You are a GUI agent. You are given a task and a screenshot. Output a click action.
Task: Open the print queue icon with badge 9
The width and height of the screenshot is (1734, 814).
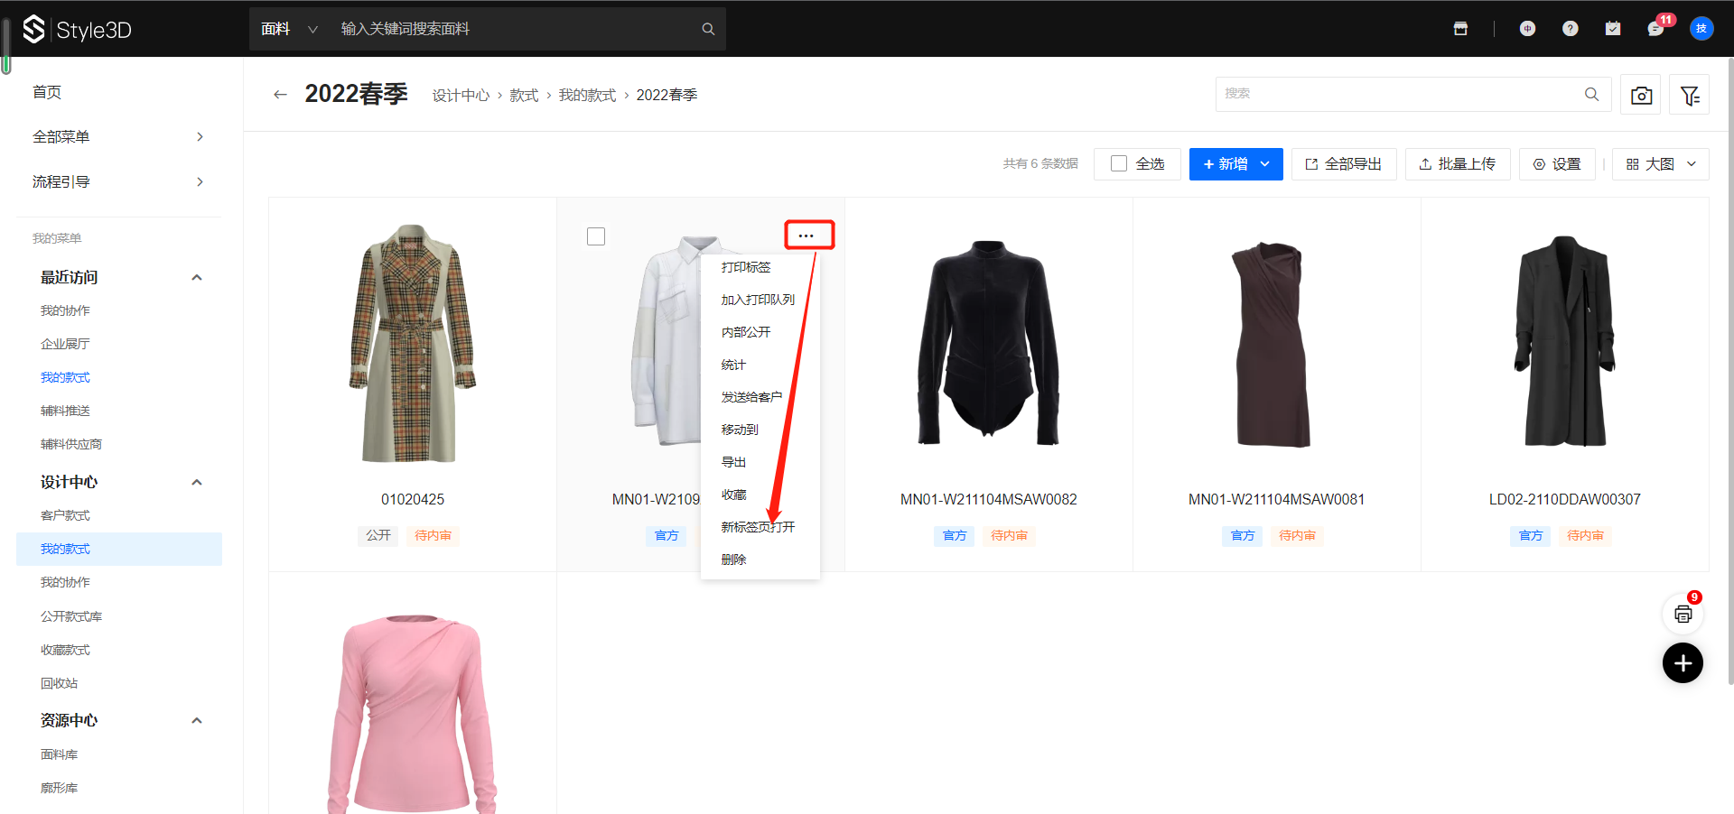1683,614
